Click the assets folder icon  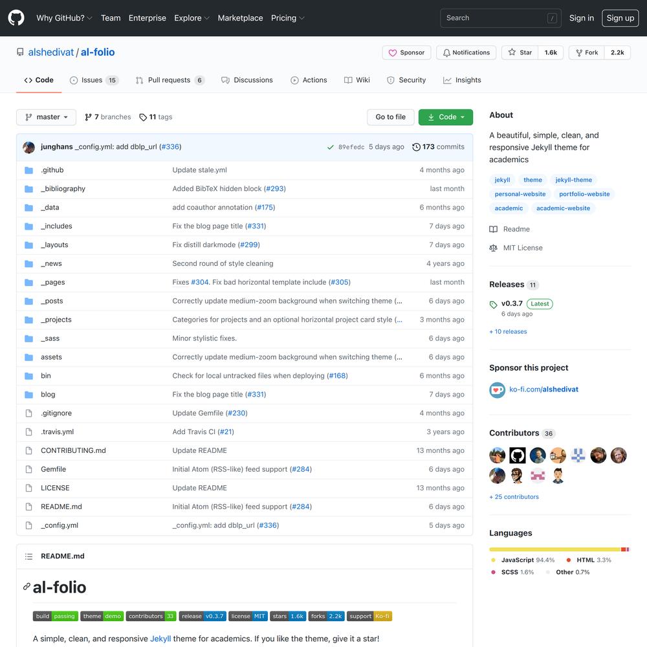point(28,357)
